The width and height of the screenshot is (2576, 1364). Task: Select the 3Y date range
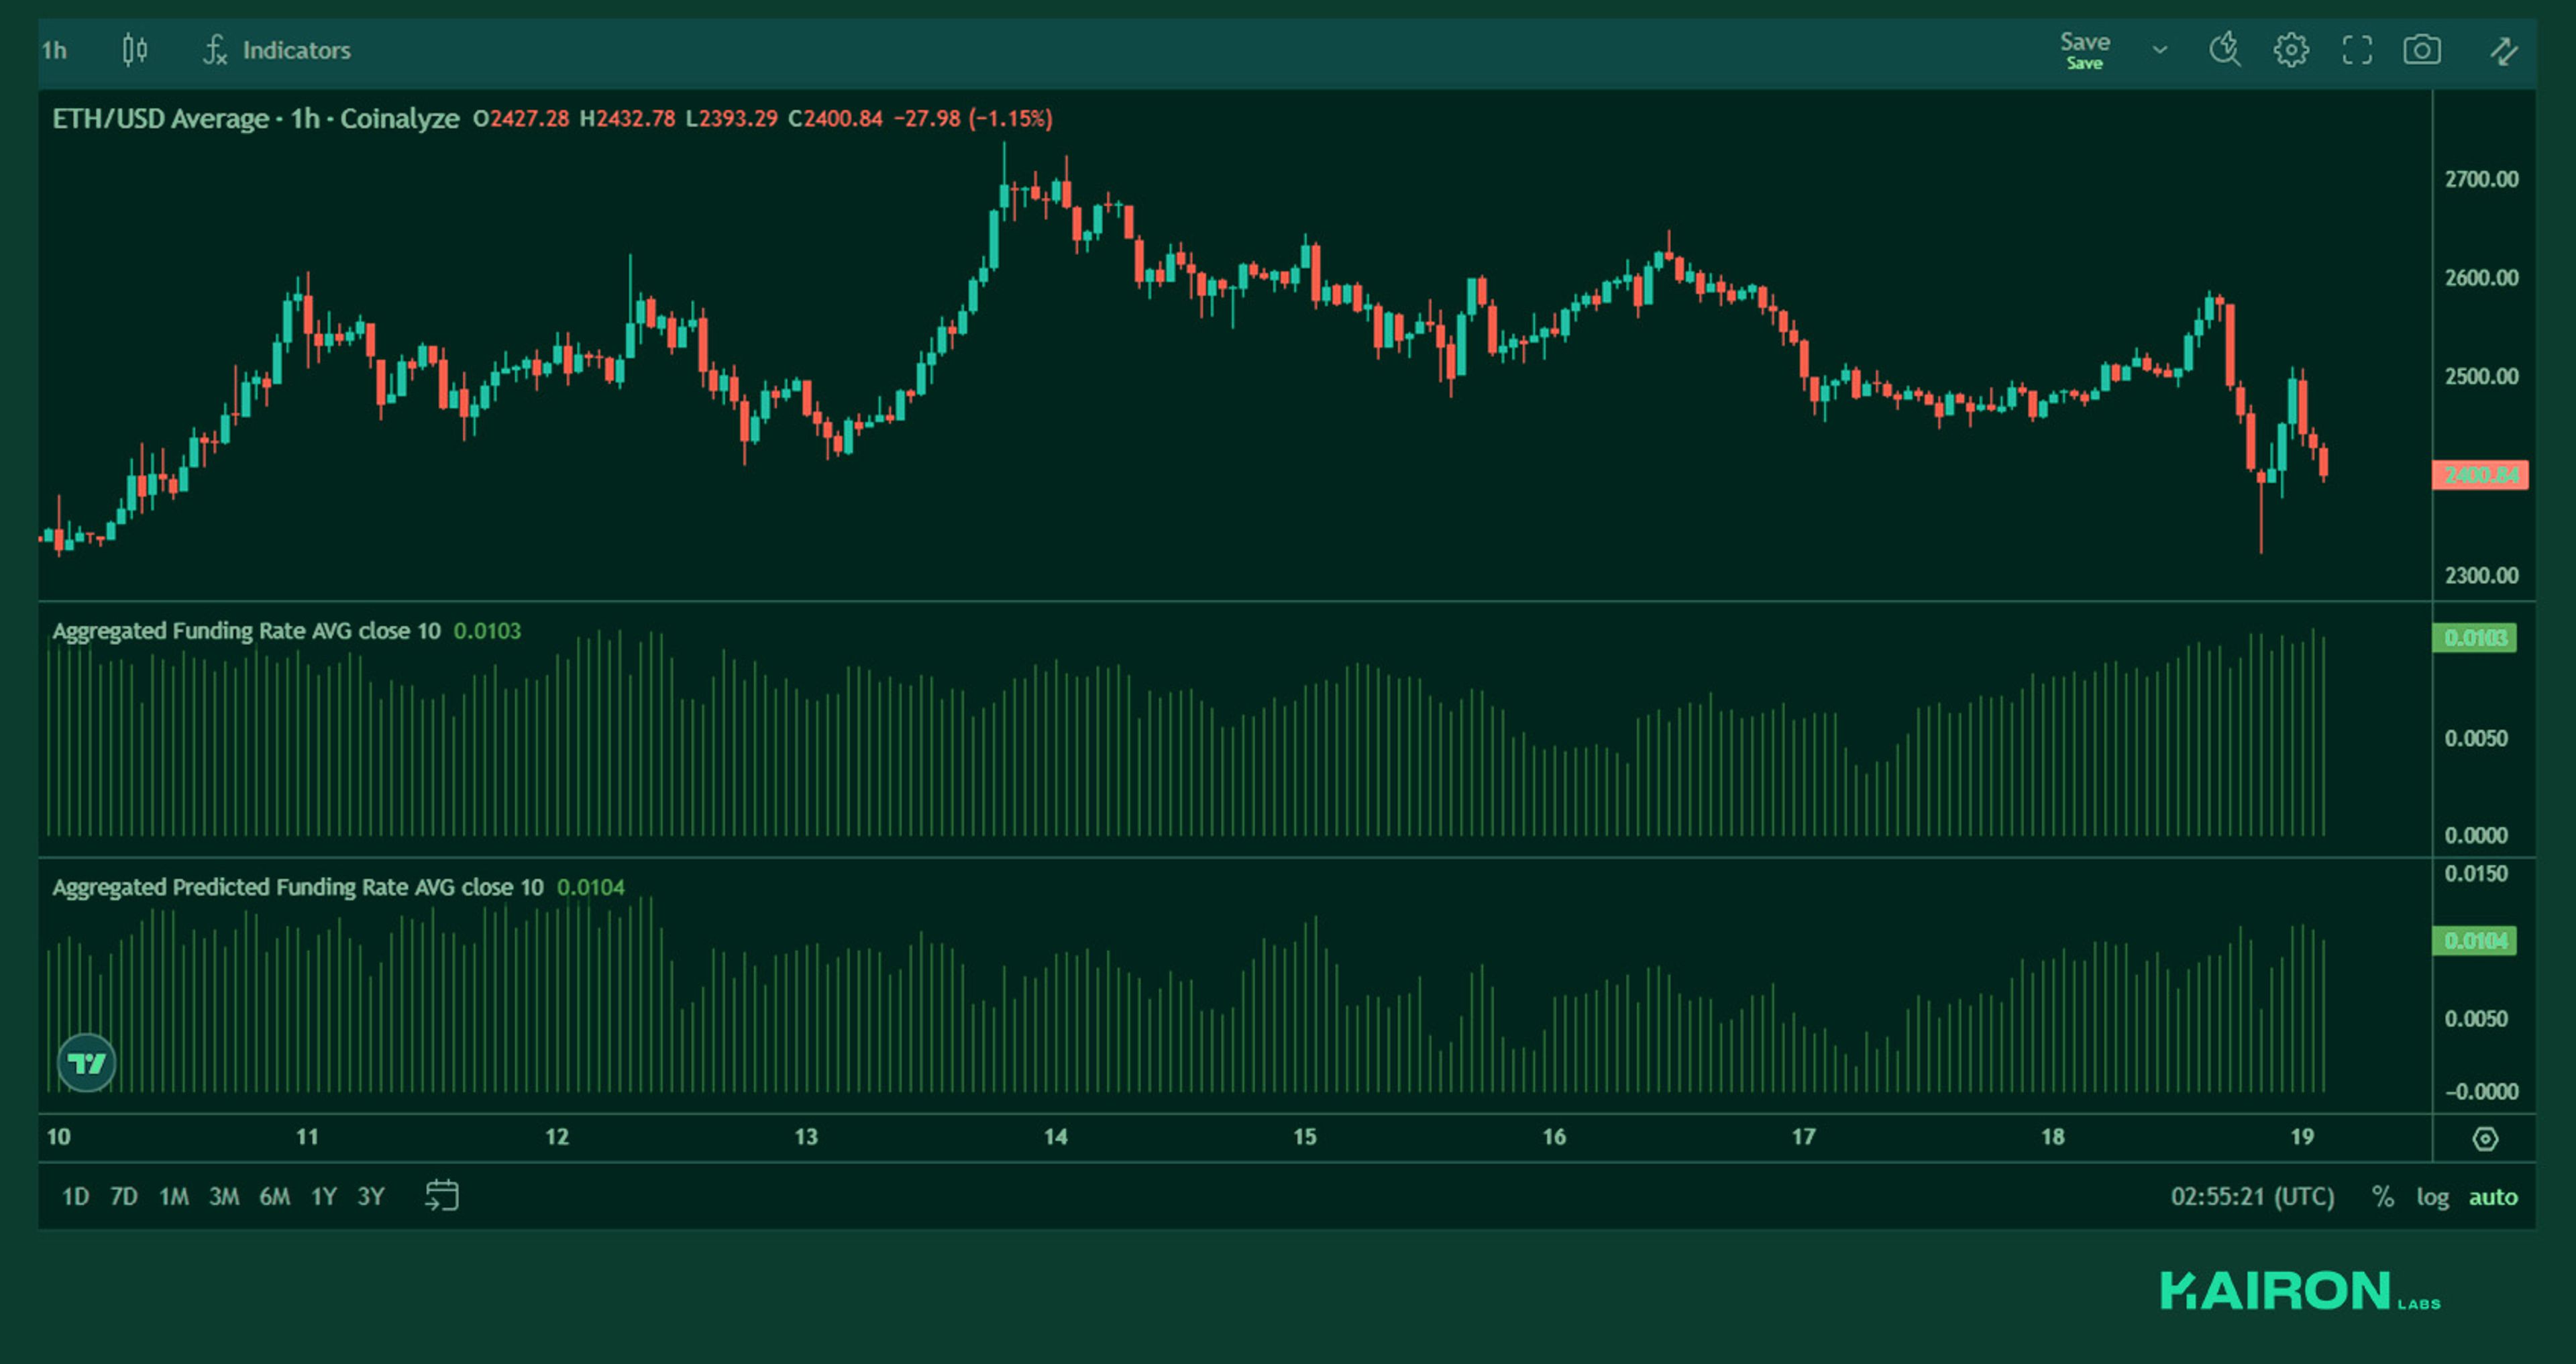click(371, 1196)
